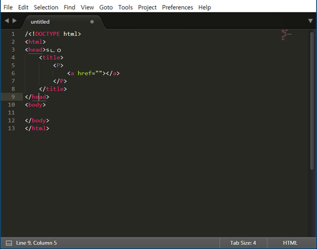Click the opening head tag on line 3
The height and width of the screenshot is (249, 317).
pyautogui.click(x=35, y=49)
